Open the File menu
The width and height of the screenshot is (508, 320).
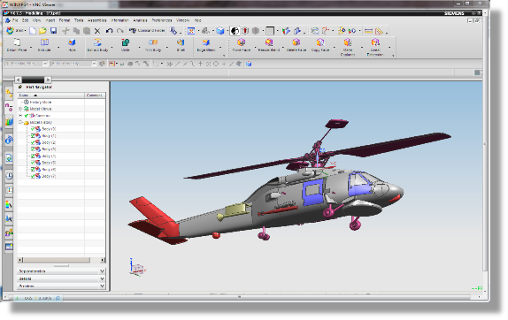[15, 20]
